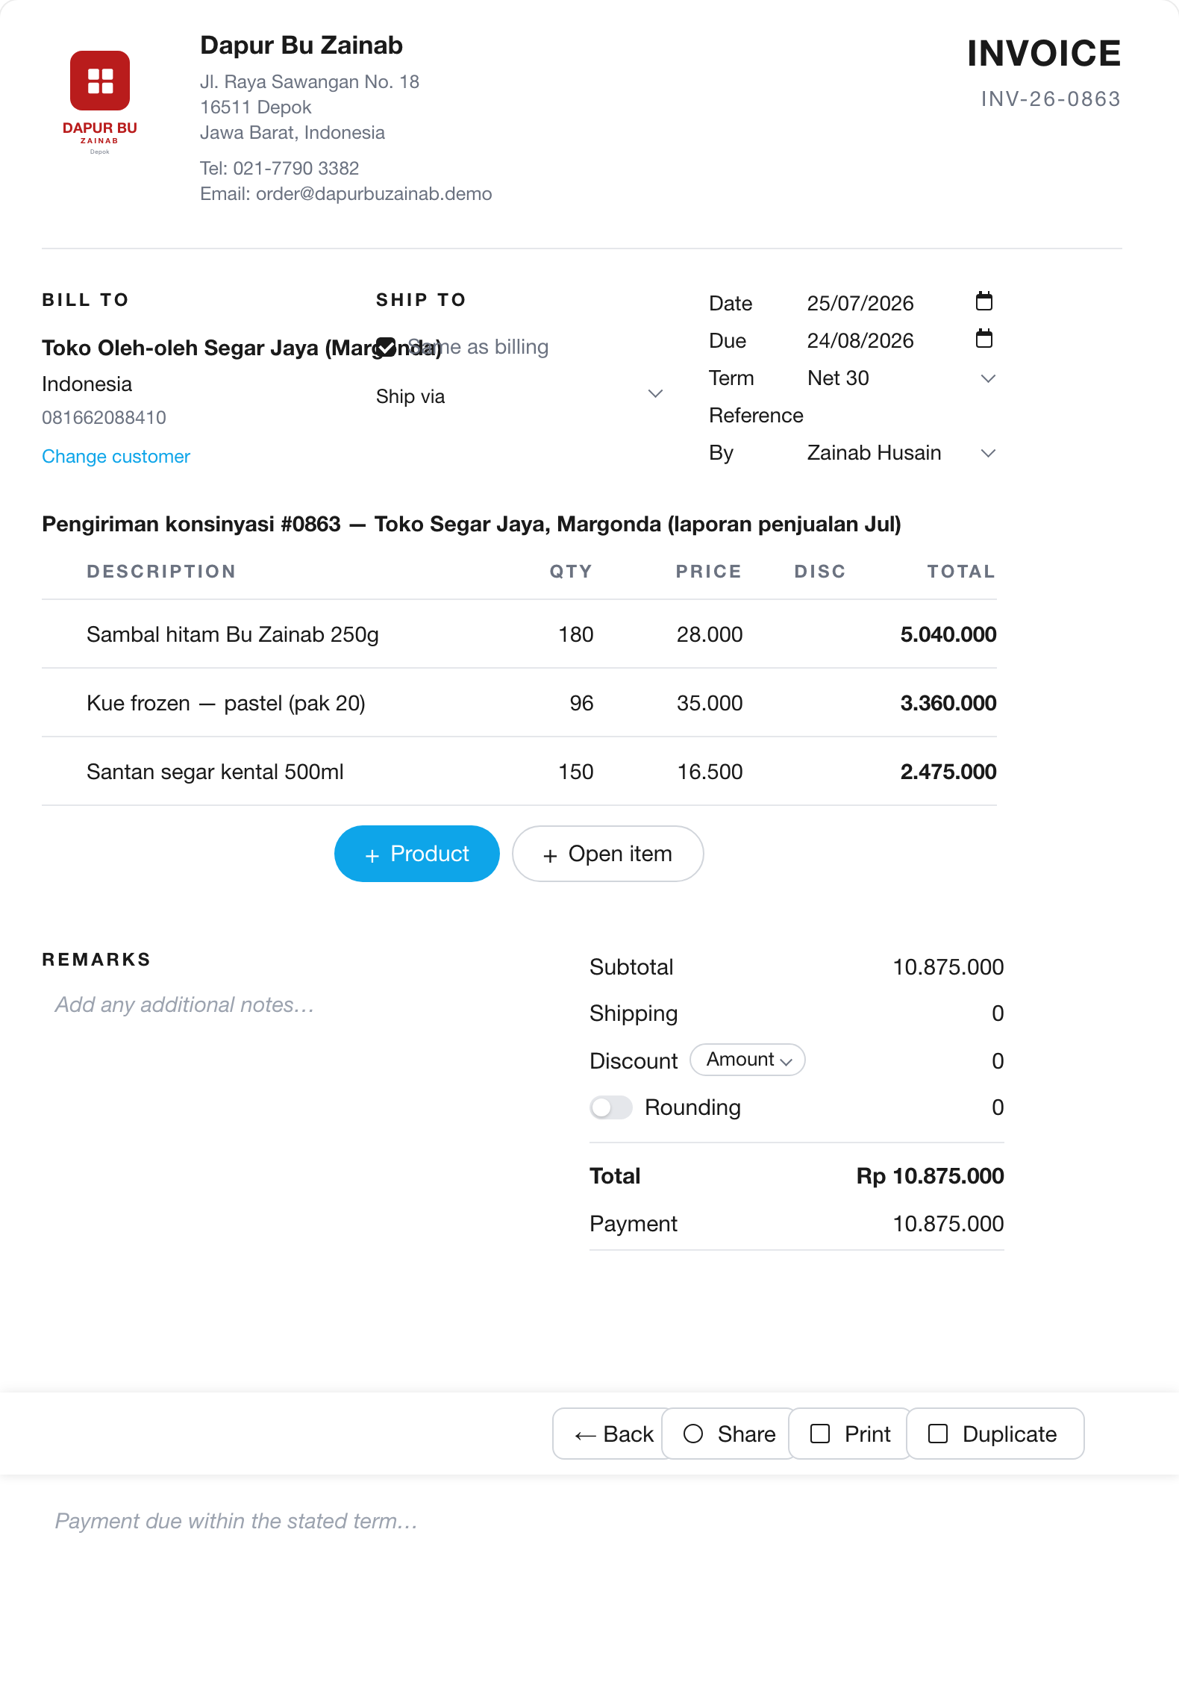Select the due date 24/08/2026
This screenshot has width=1179, height=1694.
click(860, 340)
